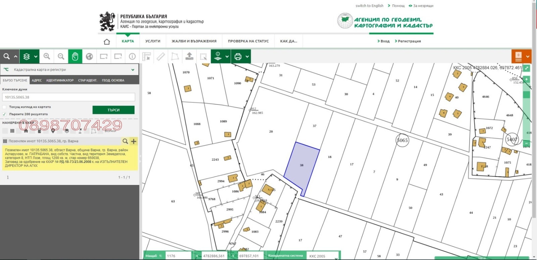Select the polygon area measure tool
The width and height of the screenshot is (537, 260).
coord(175,56)
